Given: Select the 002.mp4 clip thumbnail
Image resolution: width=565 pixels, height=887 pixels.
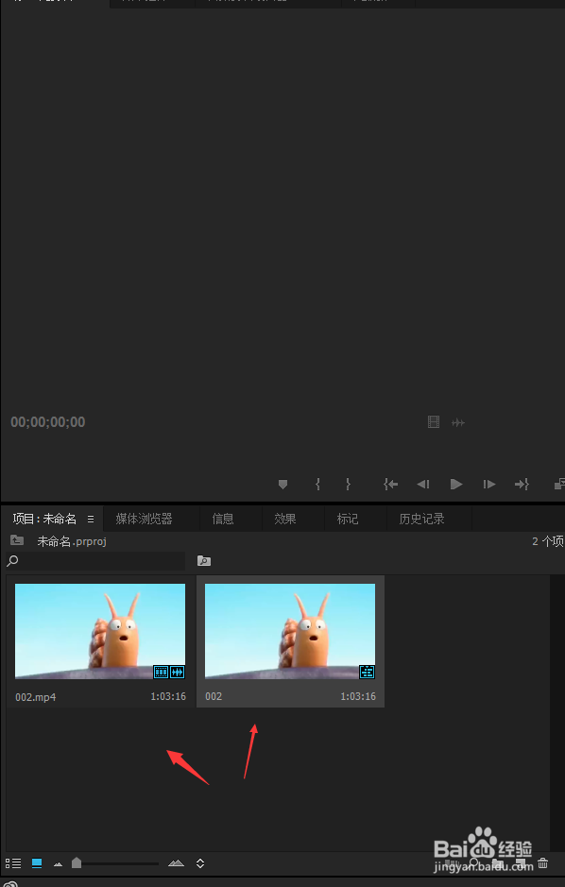Looking at the screenshot, I should coord(100,631).
